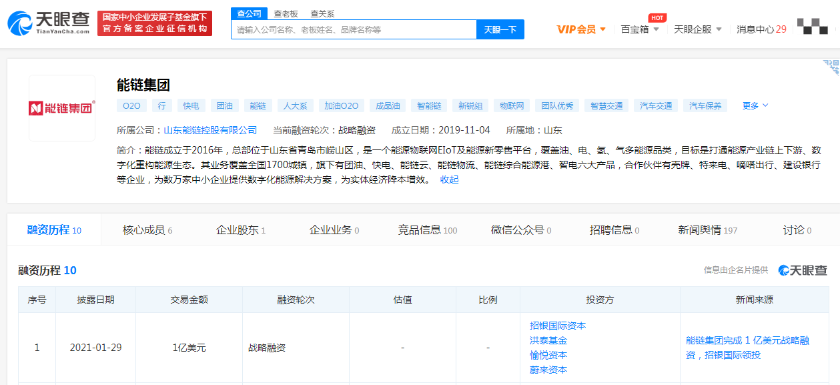Click the 行 tag

pos(161,105)
